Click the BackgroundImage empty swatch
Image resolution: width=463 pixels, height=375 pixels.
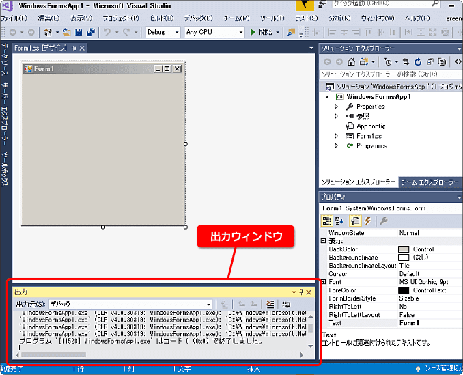tap(404, 258)
